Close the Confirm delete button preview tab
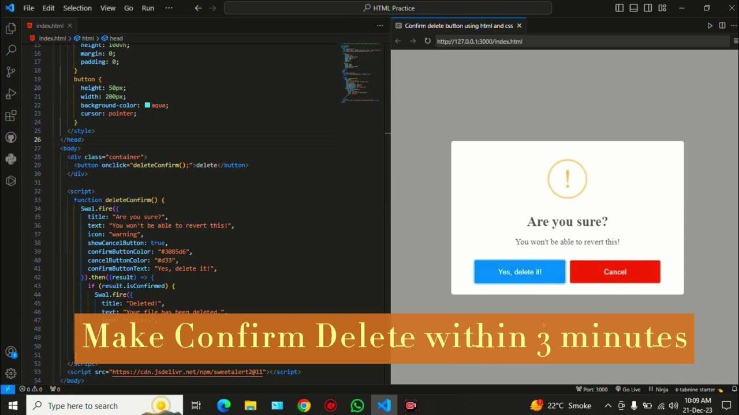Viewport: 739px width, 415px height. tap(519, 26)
